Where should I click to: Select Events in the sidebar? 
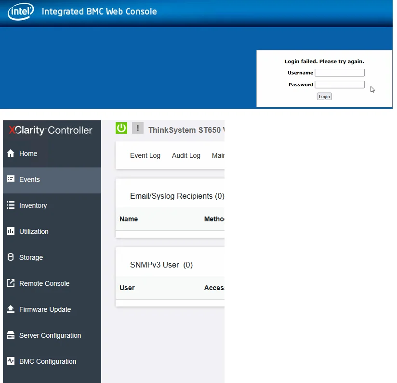point(52,179)
